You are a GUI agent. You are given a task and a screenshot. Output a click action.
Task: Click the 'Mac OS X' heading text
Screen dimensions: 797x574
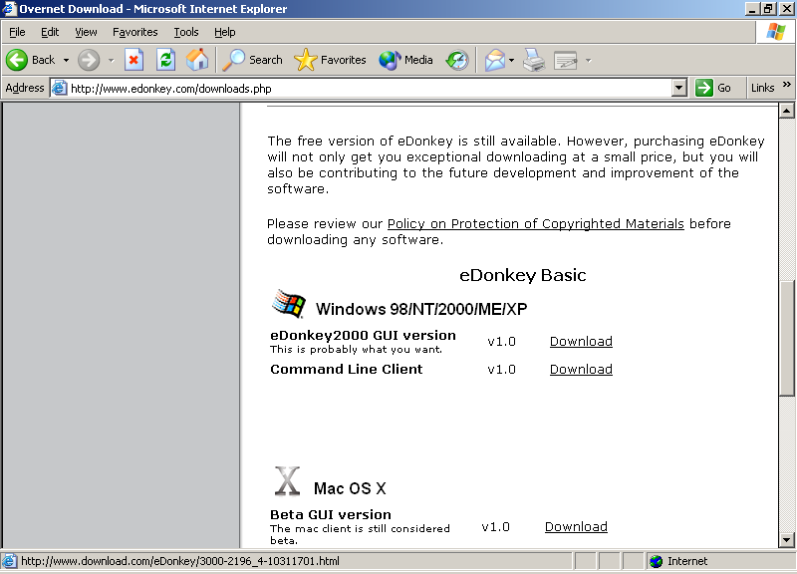[x=350, y=488]
